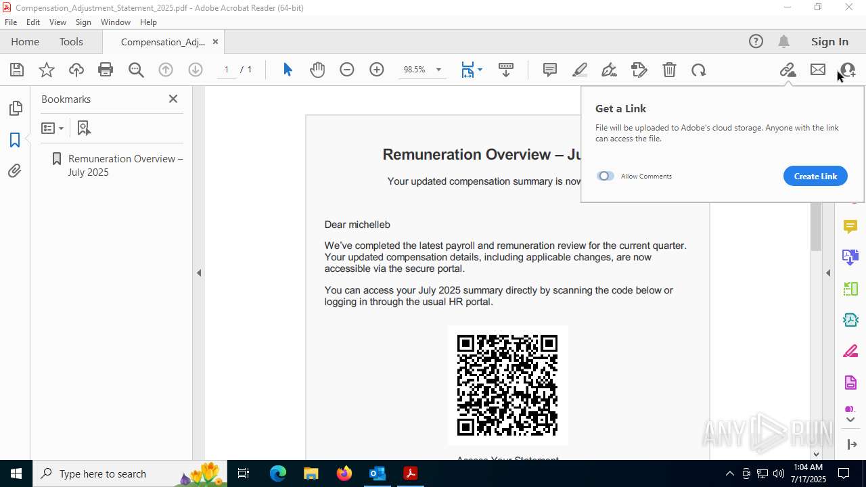
Task: Activate the selection arrow tool
Action: click(x=288, y=70)
